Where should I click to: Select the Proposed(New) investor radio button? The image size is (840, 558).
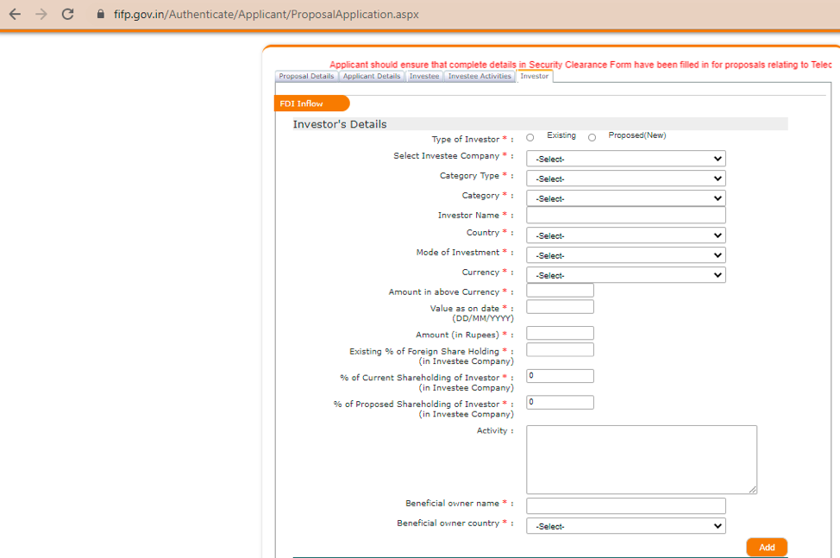(x=592, y=137)
